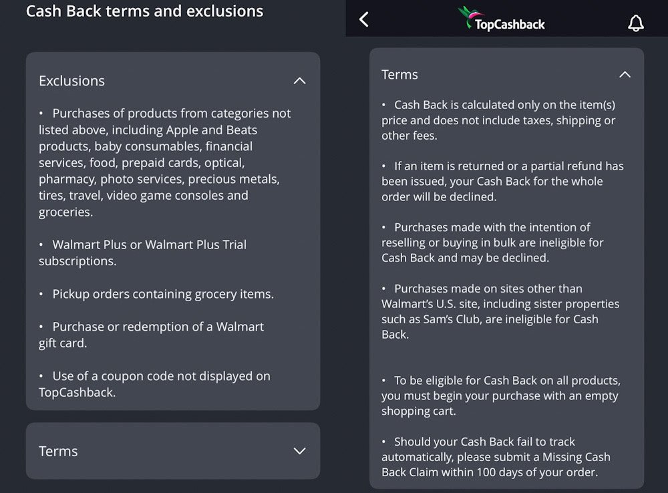The height and width of the screenshot is (493, 668).
Task: Click the Walmart gift card exclusion
Action: pos(152,335)
